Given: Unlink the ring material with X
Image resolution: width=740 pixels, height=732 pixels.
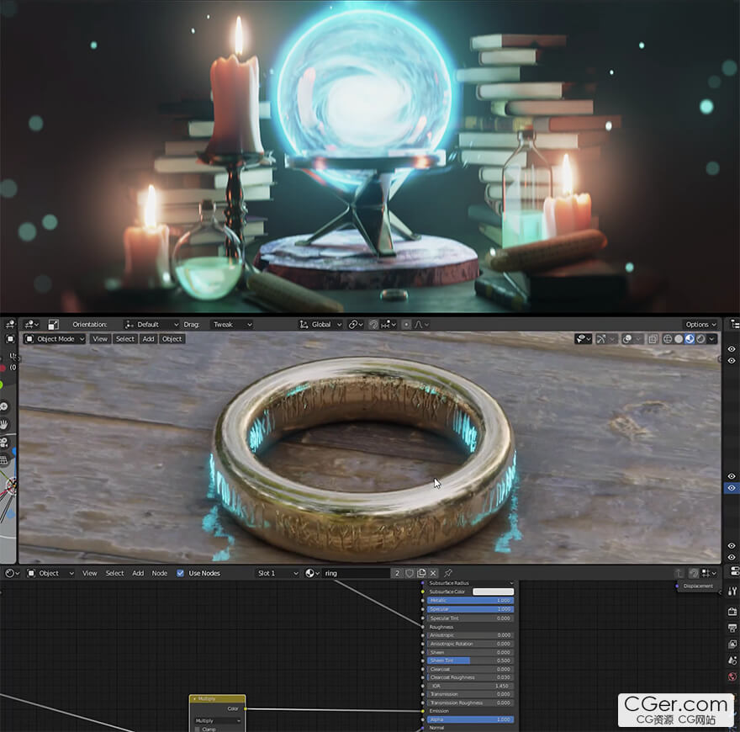Looking at the screenshot, I should pos(433,573).
